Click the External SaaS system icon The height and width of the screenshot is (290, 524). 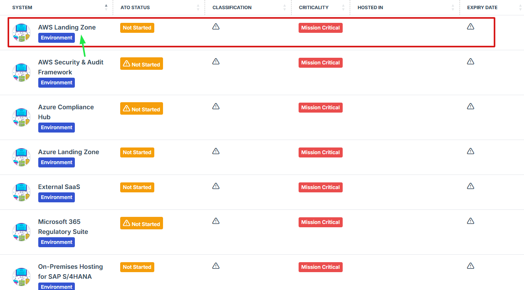click(x=21, y=192)
